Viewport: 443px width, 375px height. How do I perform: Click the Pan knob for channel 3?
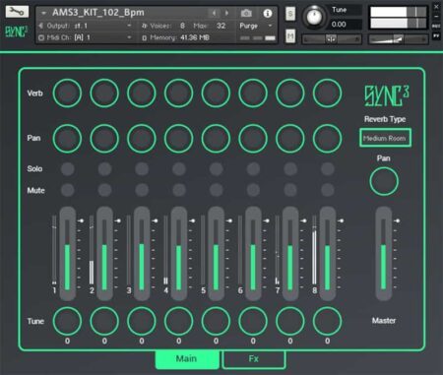pos(142,139)
